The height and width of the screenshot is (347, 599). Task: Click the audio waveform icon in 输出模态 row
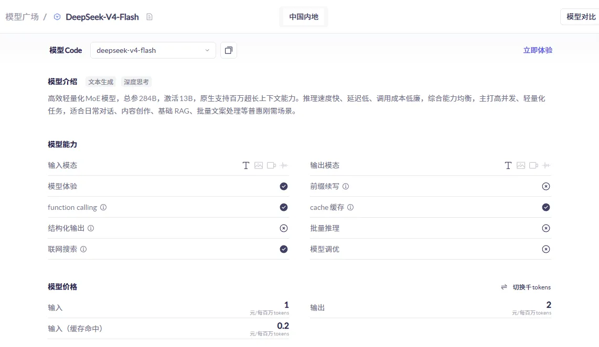[546, 165]
